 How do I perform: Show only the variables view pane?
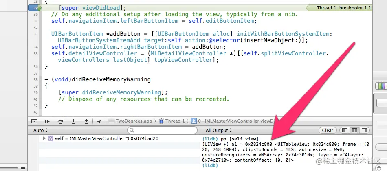point(345,130)
